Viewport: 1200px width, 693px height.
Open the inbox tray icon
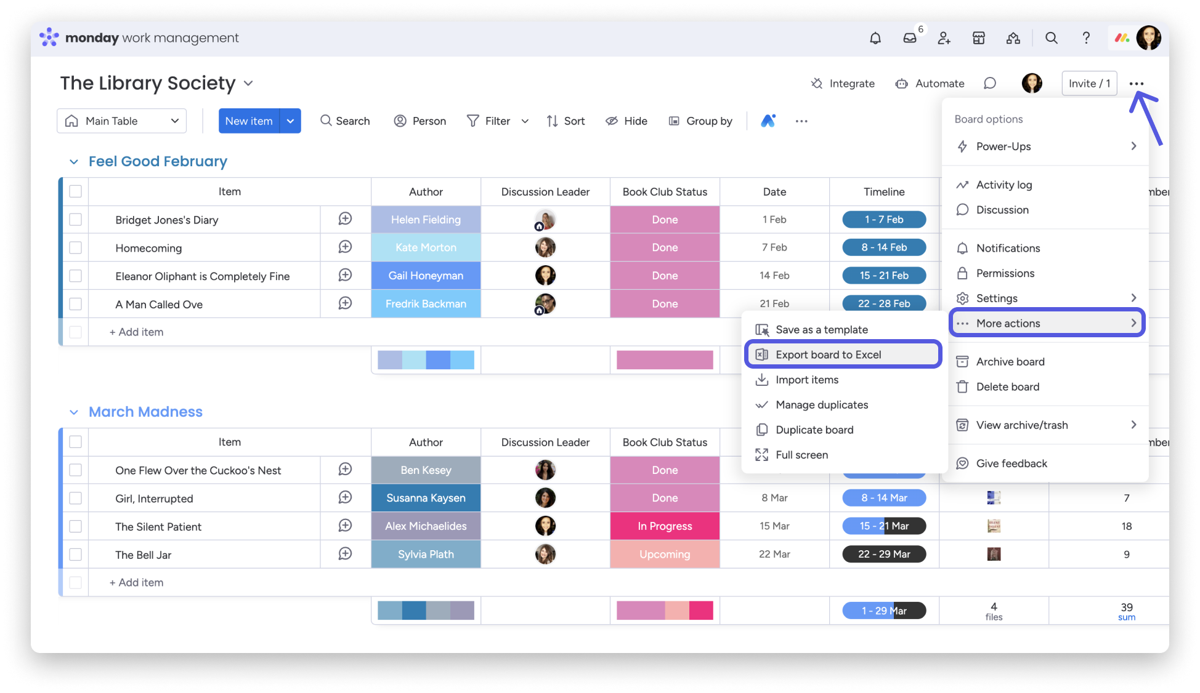click(x=910, y=38)
